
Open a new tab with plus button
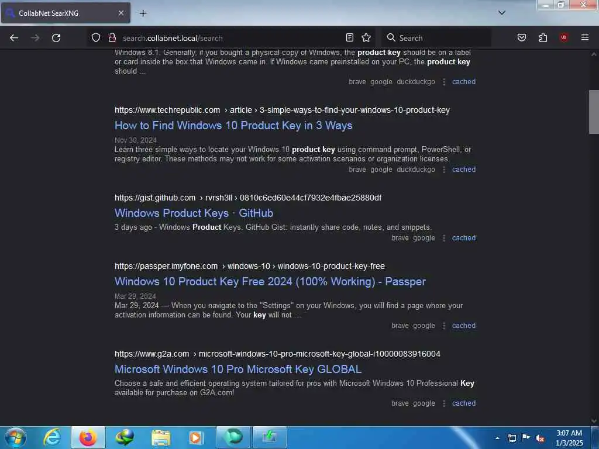pos(143,13)
